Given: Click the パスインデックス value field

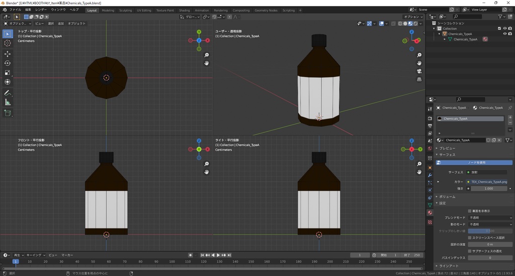Looking at the screenshot, I should point(490,257).
